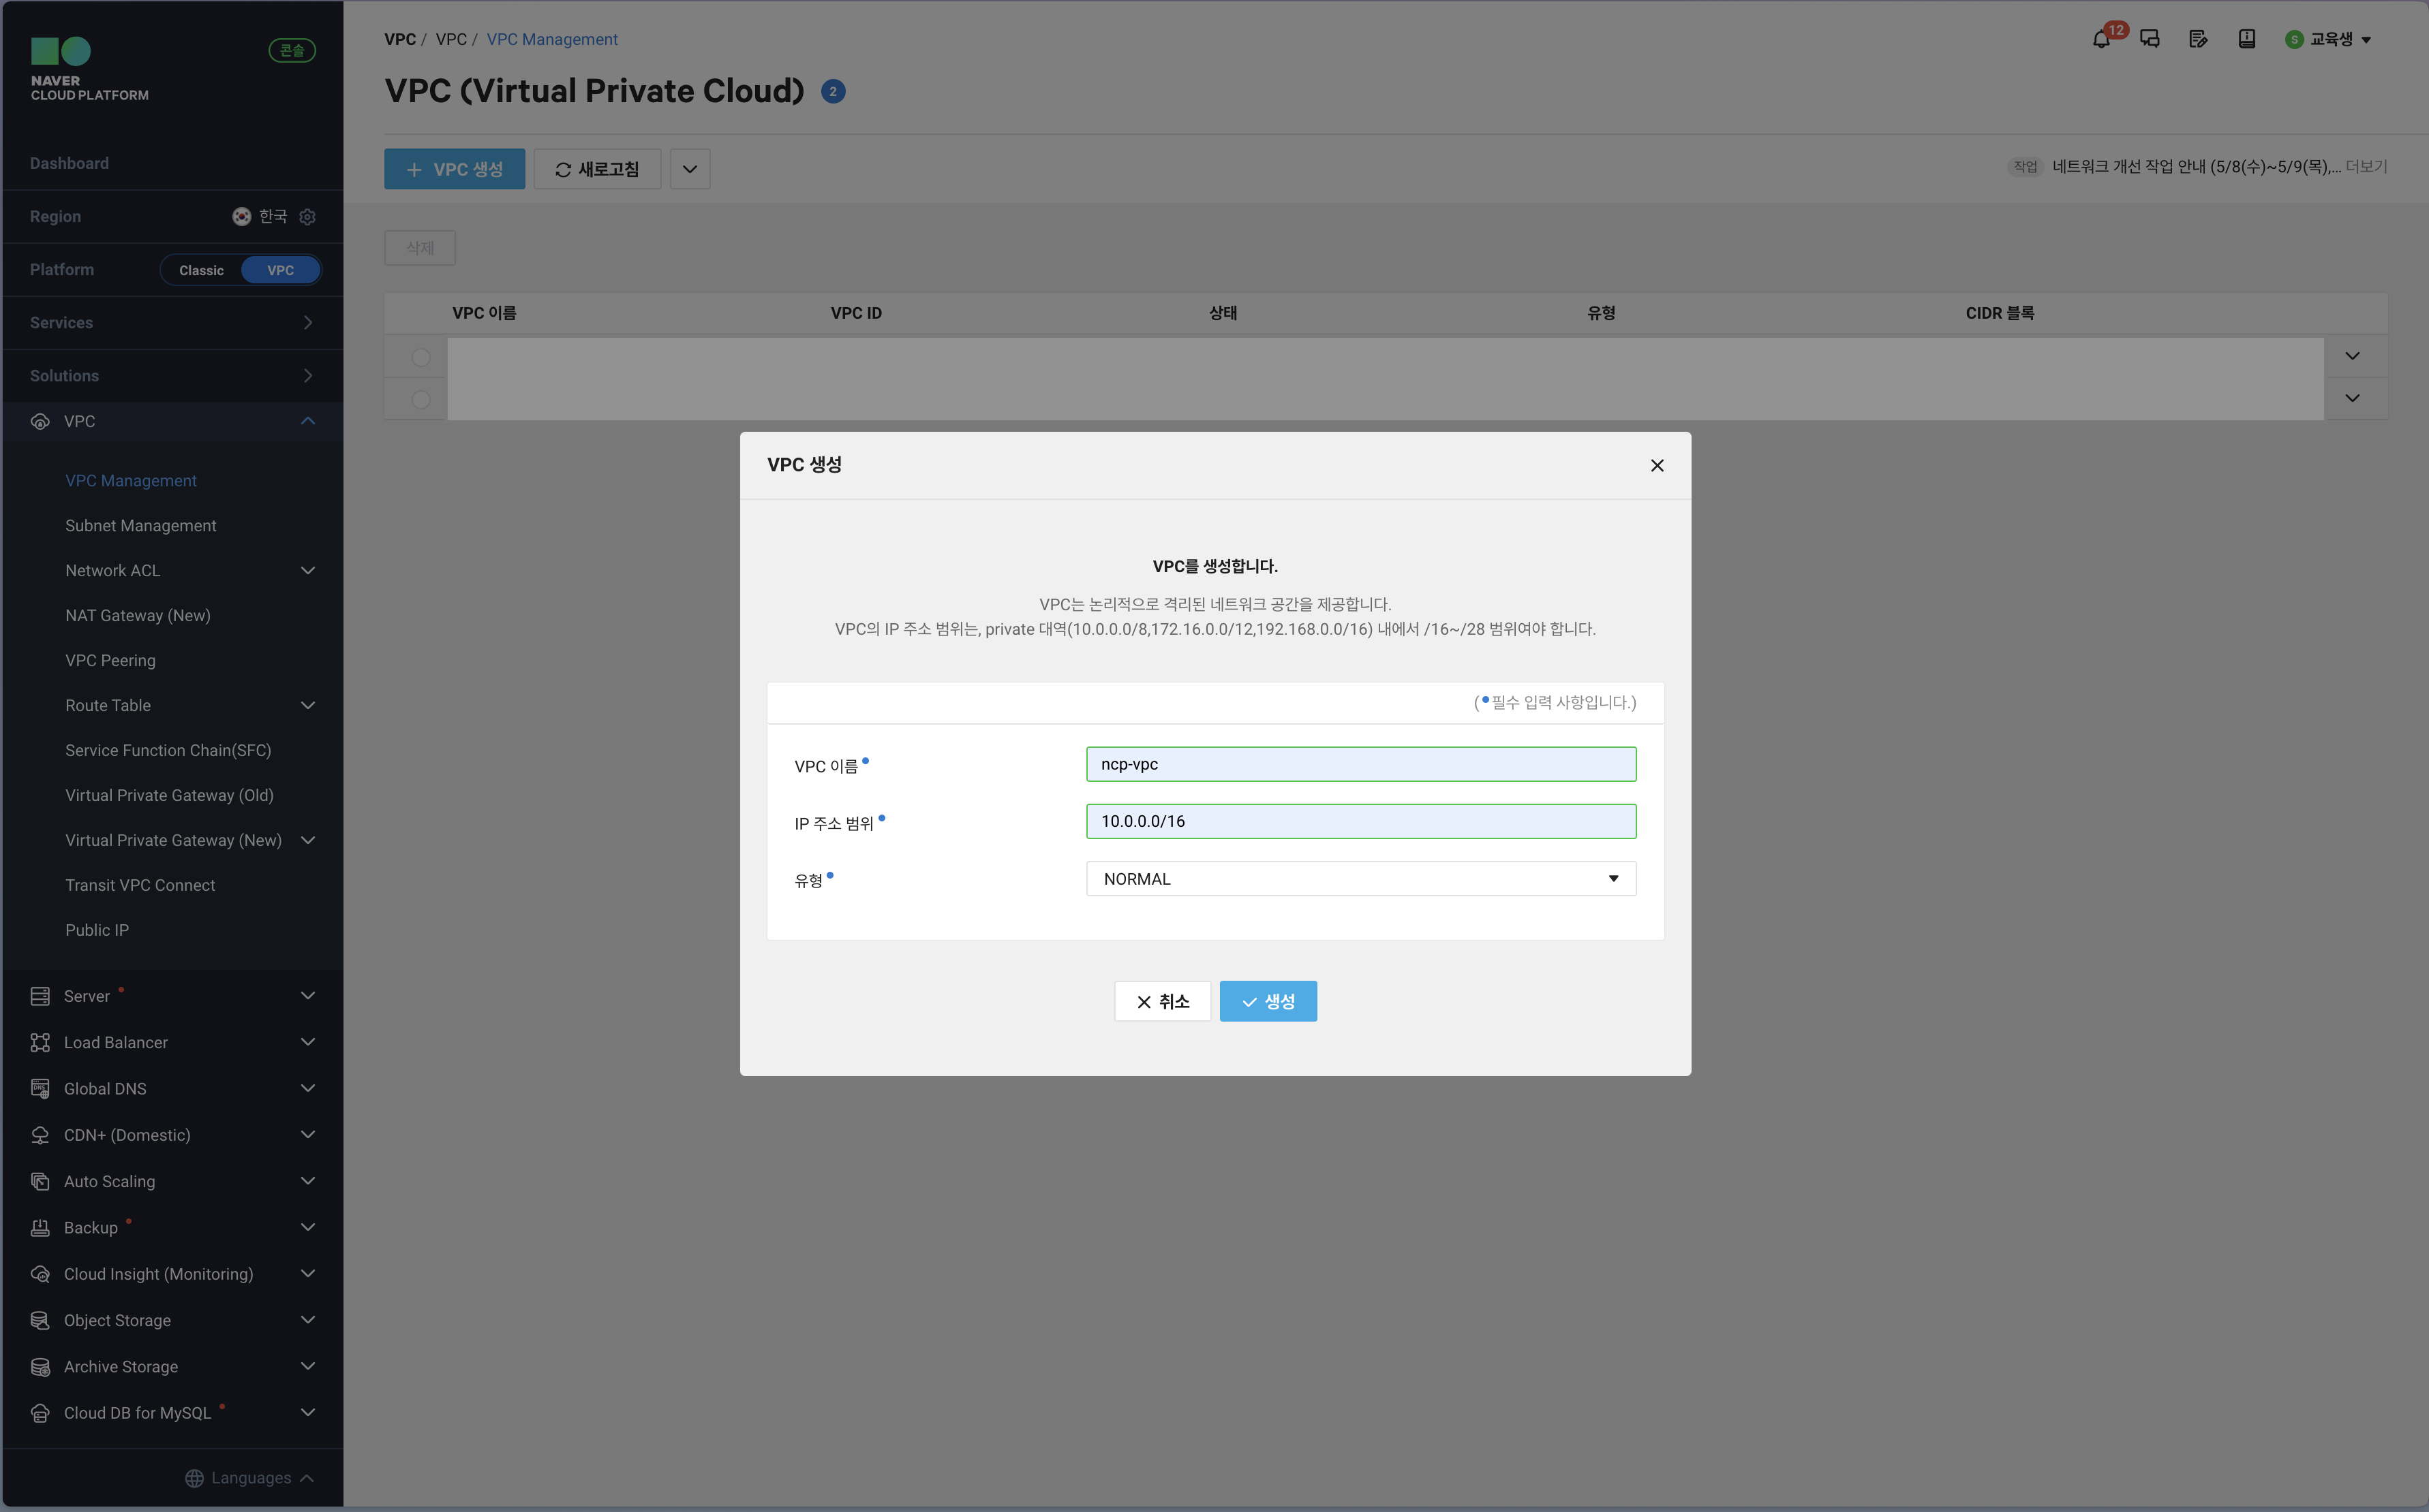Open the NORMAL 유형 dropdown

(1360, 878)
